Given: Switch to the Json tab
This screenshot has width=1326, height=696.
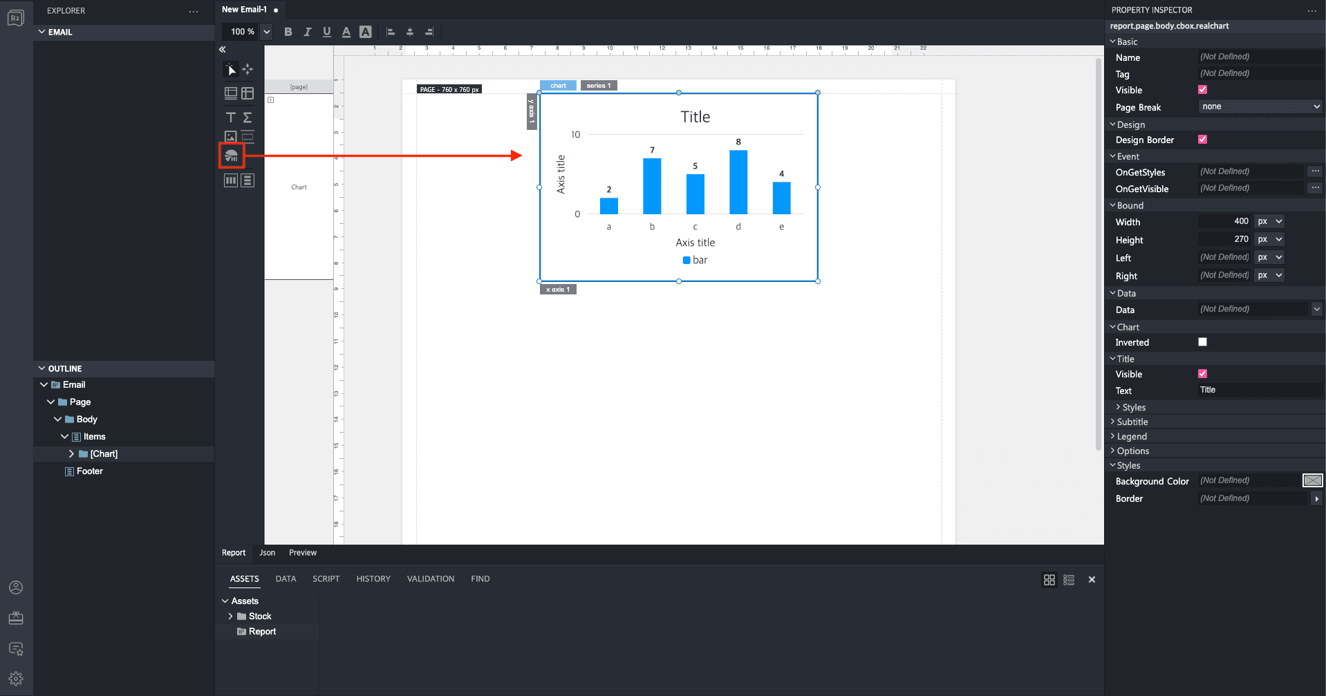Looking at the screenshot, I should click(267, 553).
